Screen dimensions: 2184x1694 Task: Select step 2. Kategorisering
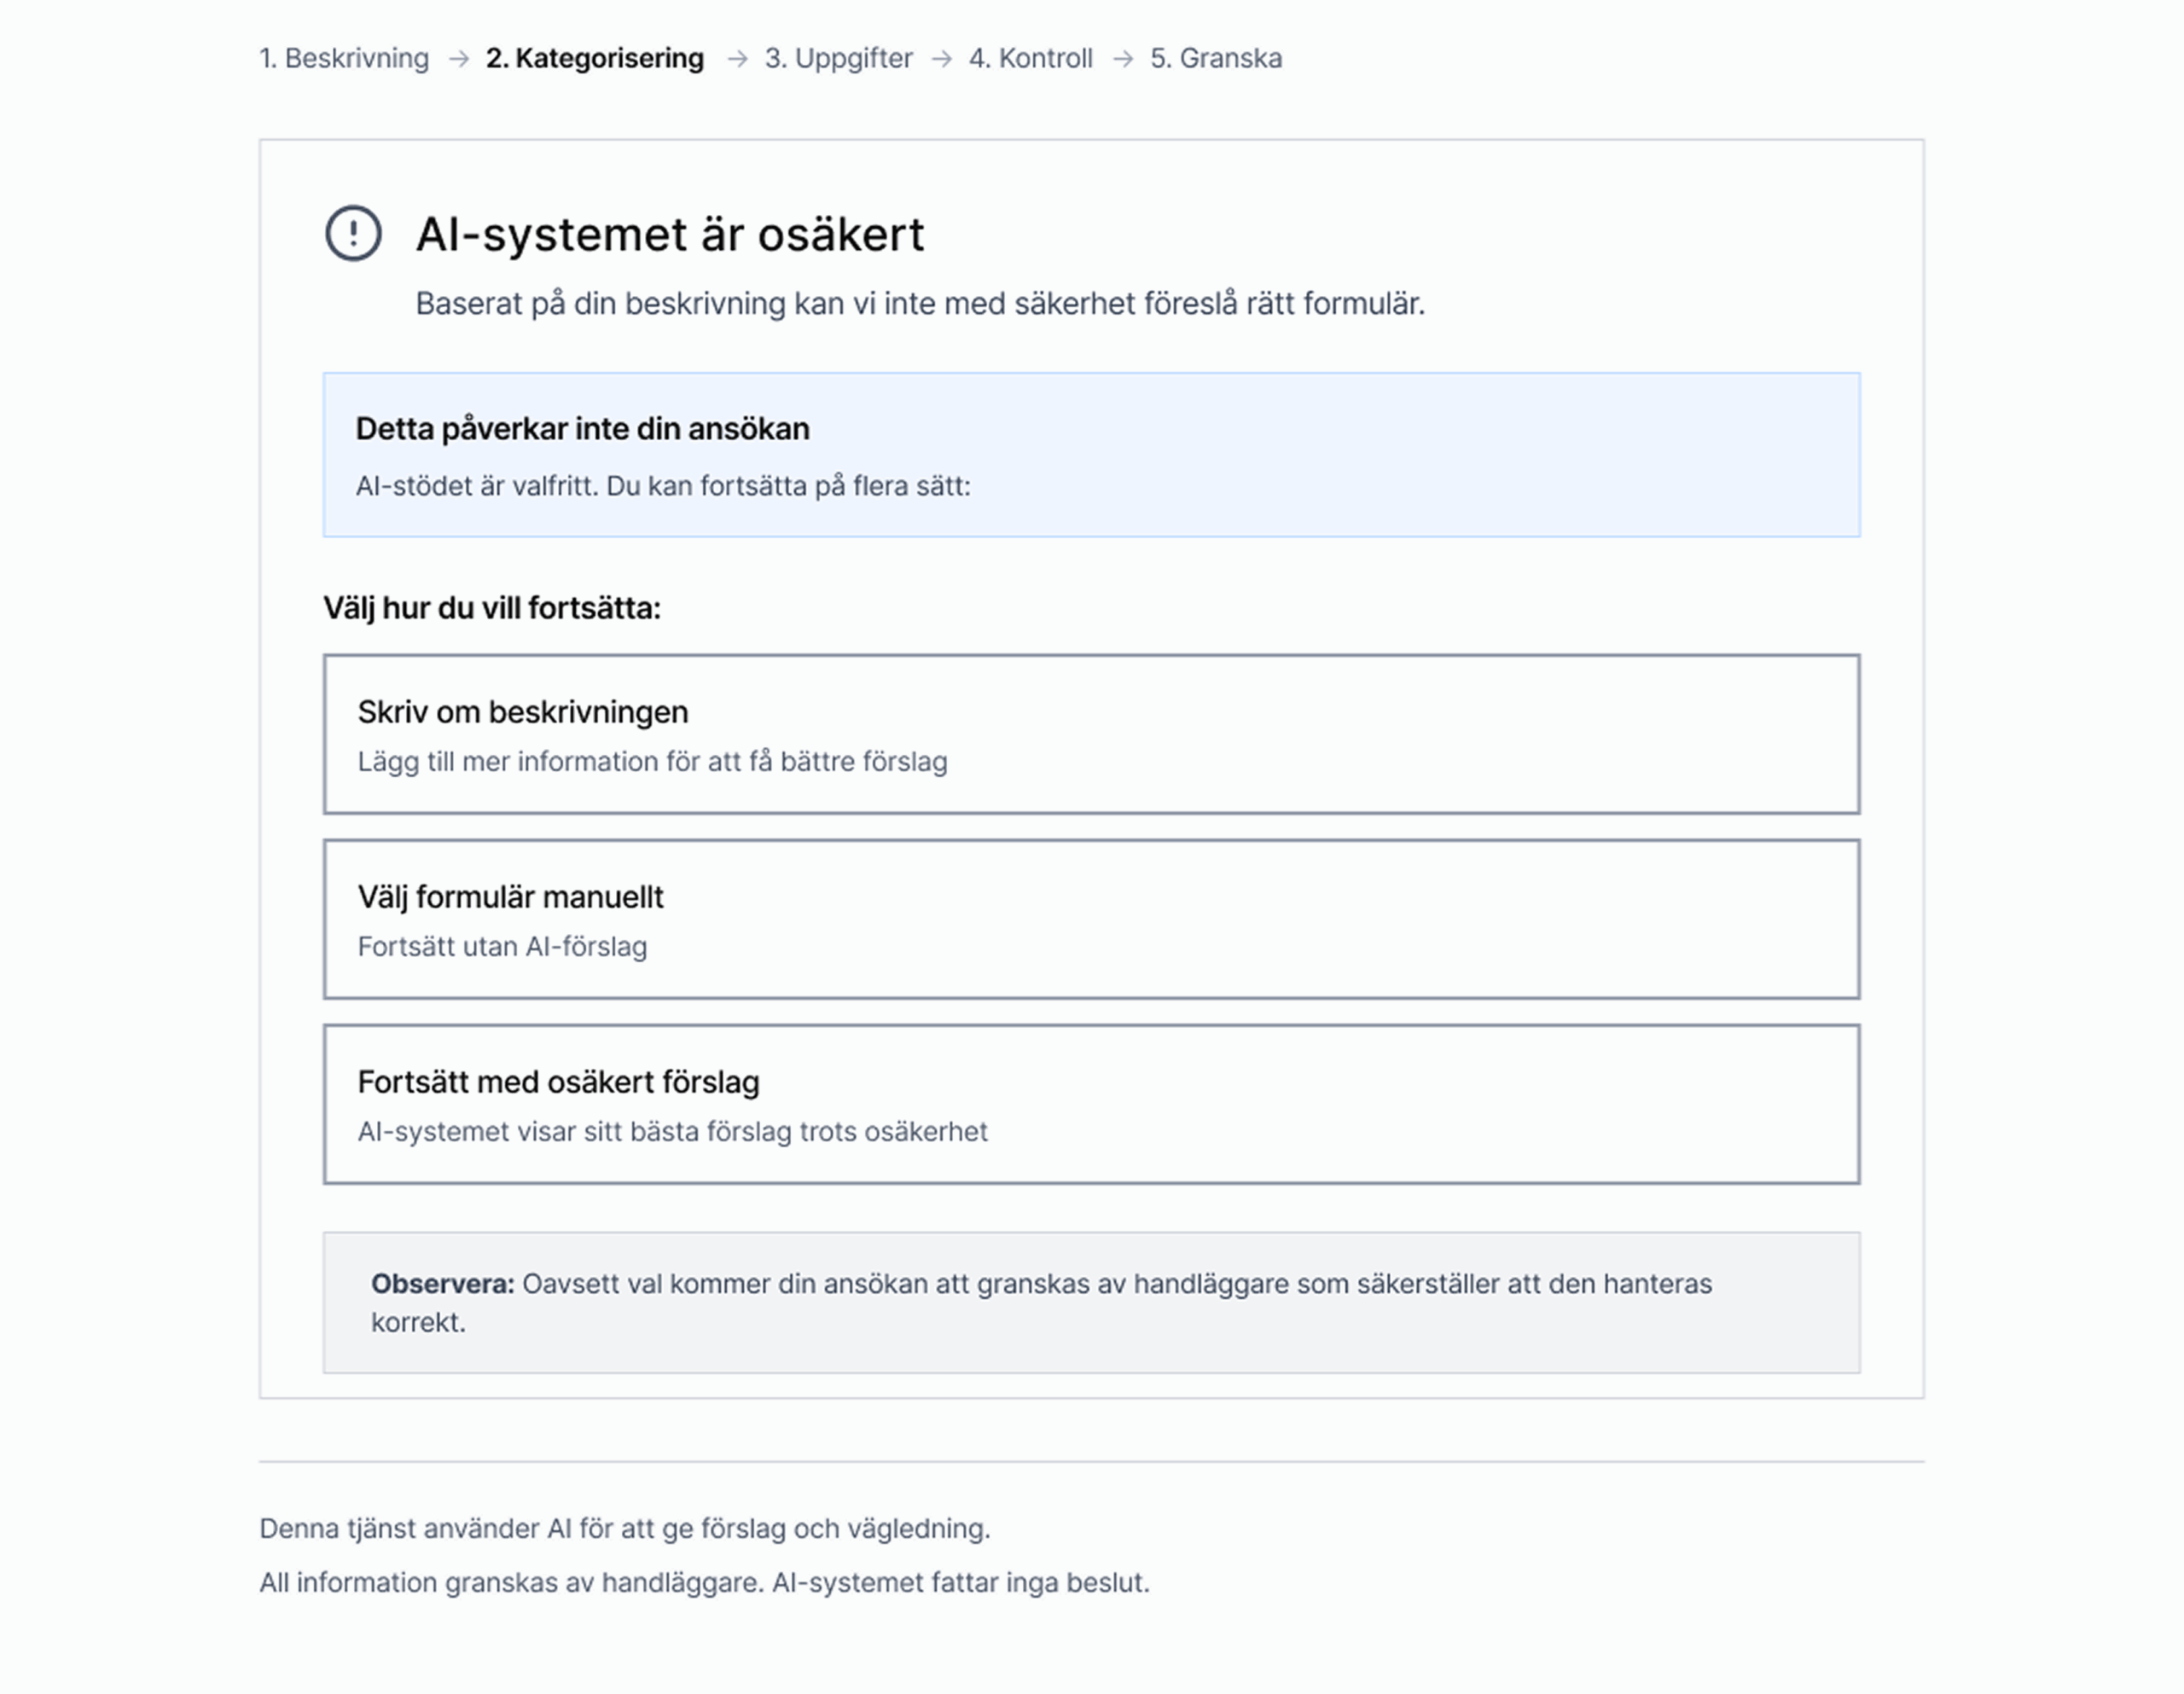point(595,59)
